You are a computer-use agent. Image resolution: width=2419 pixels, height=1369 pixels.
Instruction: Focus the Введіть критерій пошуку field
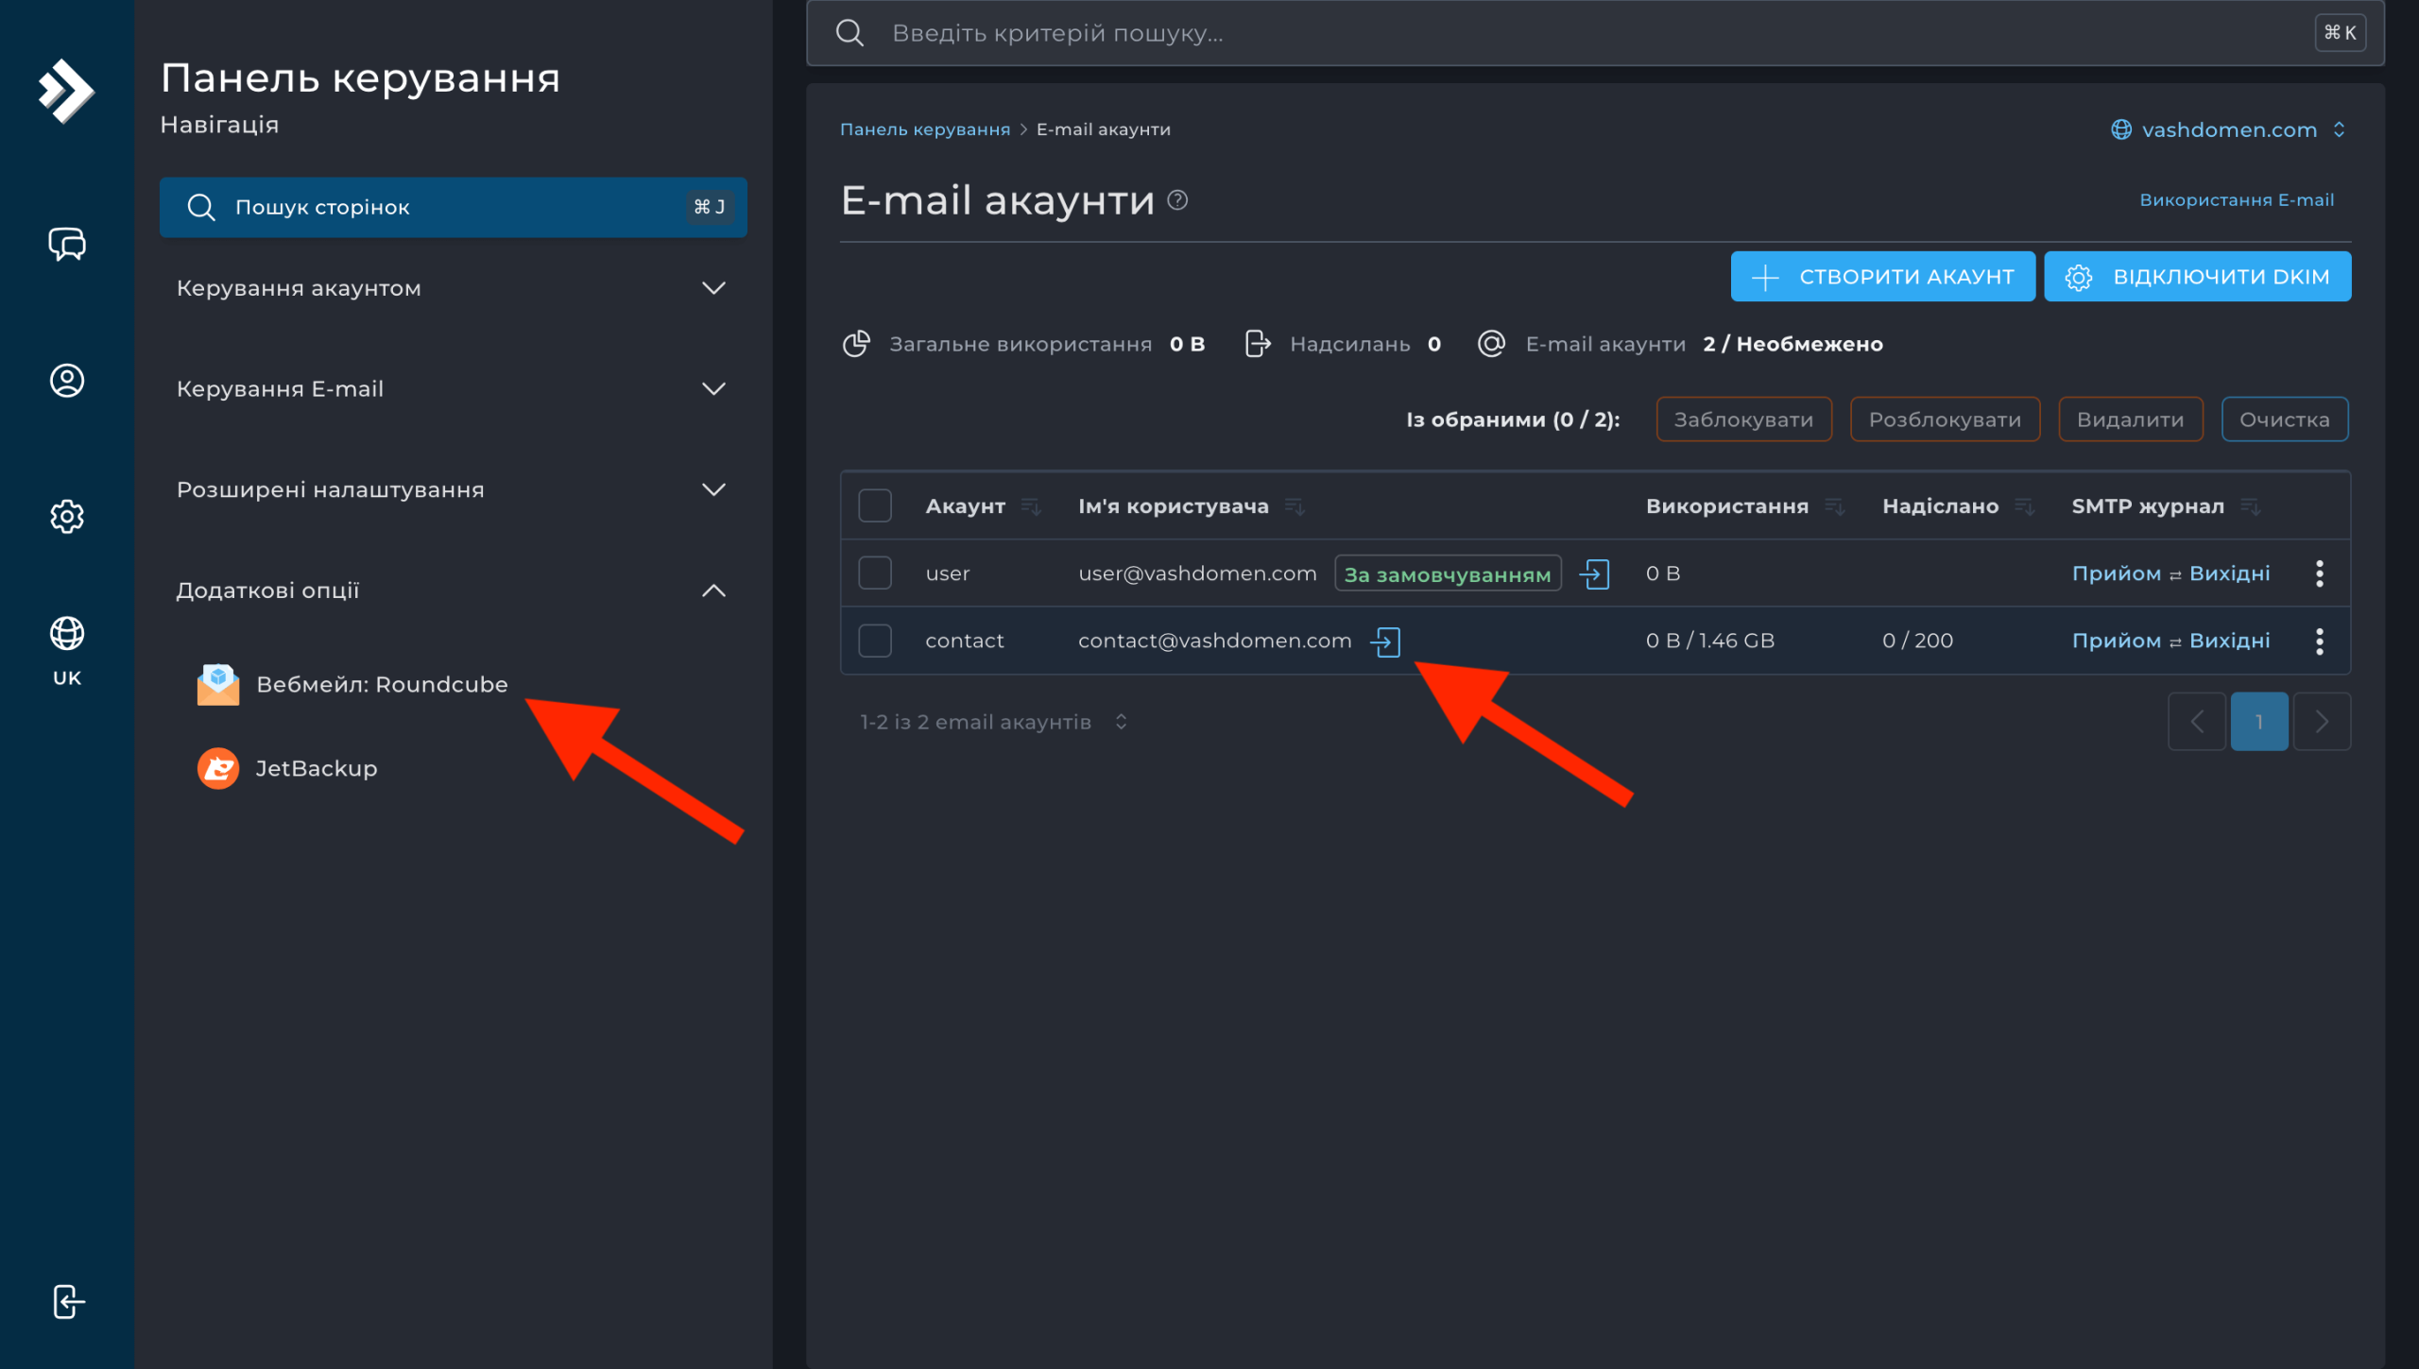click(x=1595, y=33)
